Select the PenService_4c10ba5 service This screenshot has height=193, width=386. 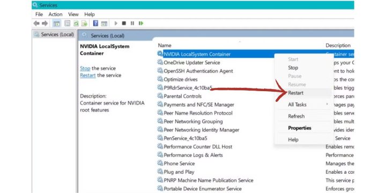coord(185,138)
